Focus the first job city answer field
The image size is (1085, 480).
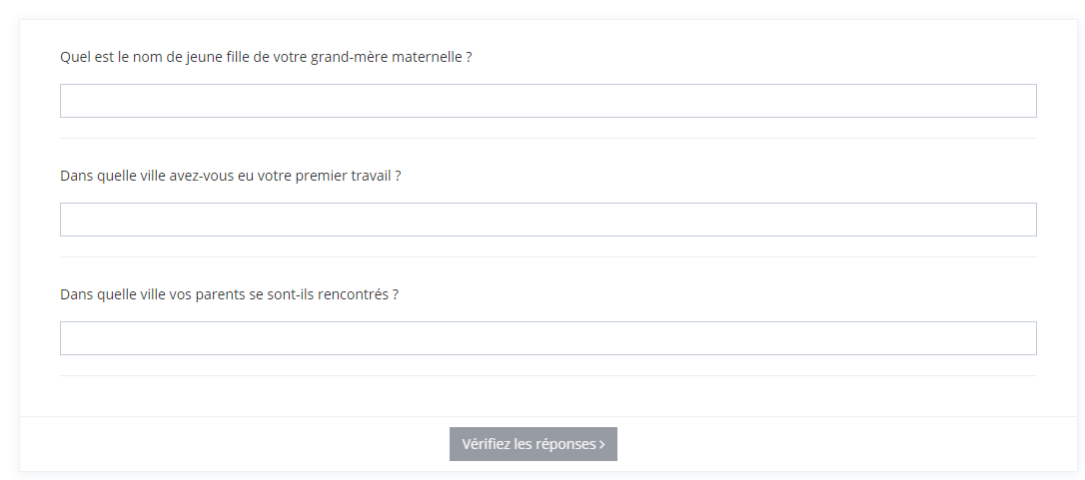pos(547,220)
